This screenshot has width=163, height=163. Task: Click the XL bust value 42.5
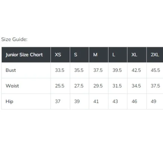point(136,70)
